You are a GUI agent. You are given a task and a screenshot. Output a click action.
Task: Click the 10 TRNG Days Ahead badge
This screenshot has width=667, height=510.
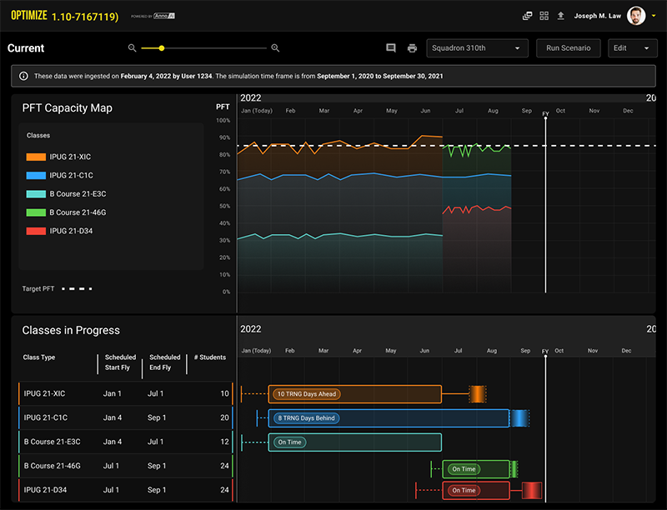point(307,394)
